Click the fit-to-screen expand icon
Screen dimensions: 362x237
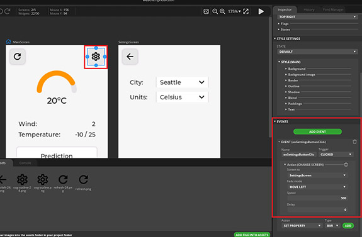point(246,11)
